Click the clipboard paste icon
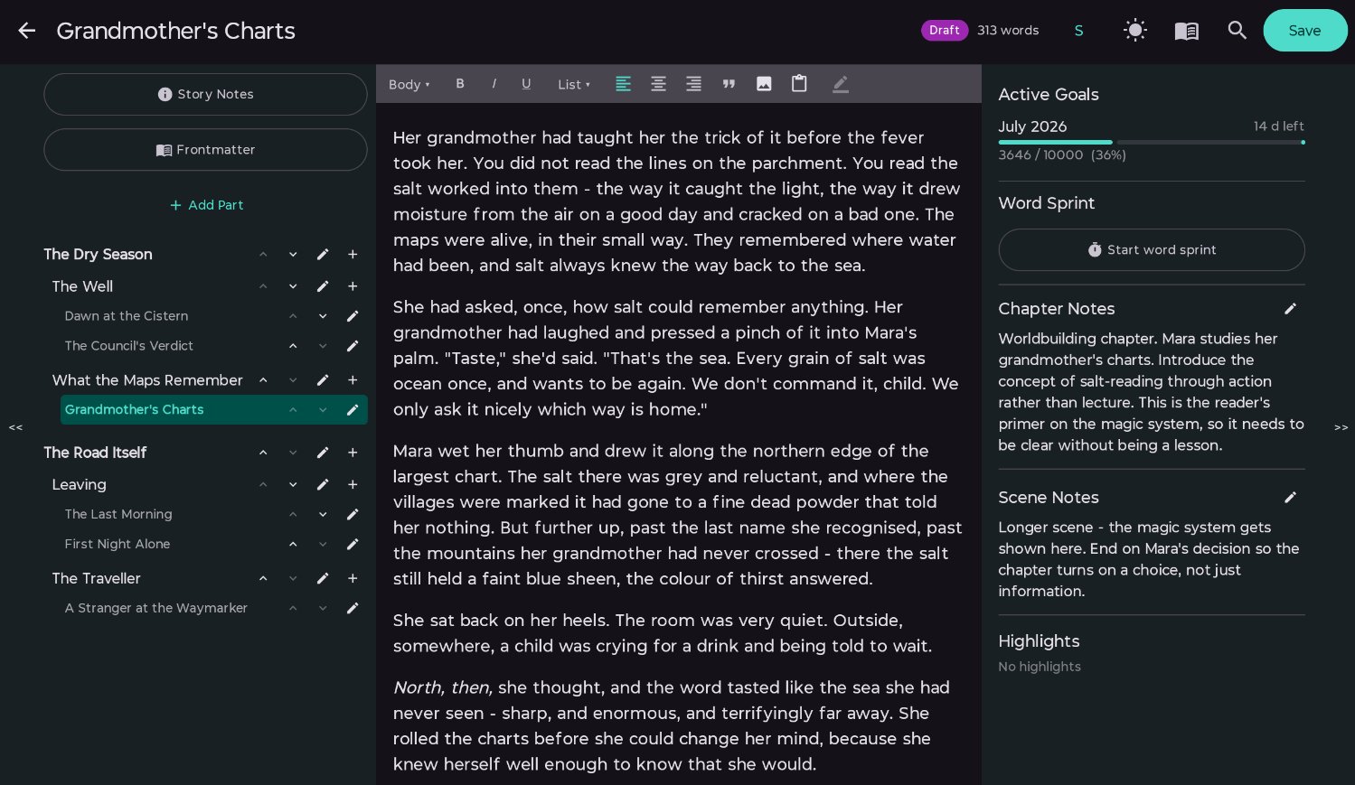Screen dimensions: 1355x785 pyautogui.click(x=799, y=84)
